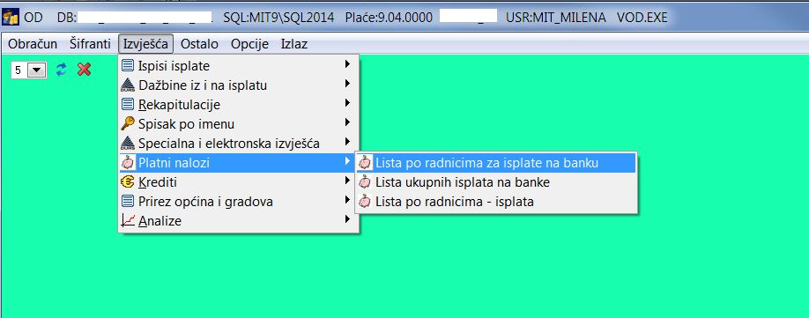Click the application icon in title bar
This screenshot has width=809, height=318.
11,17
